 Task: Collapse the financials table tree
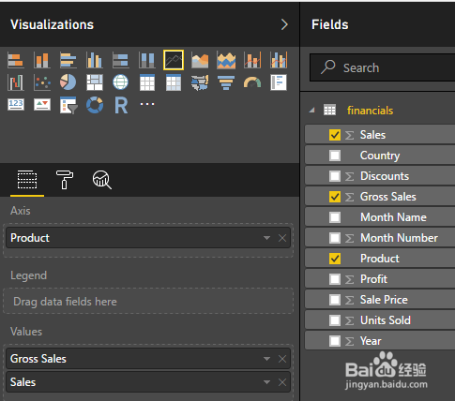pyautogui.click(x=311, y=111)
